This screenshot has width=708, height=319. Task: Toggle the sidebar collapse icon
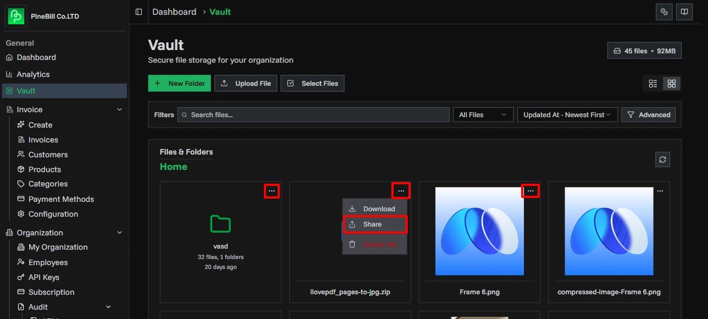139,12
